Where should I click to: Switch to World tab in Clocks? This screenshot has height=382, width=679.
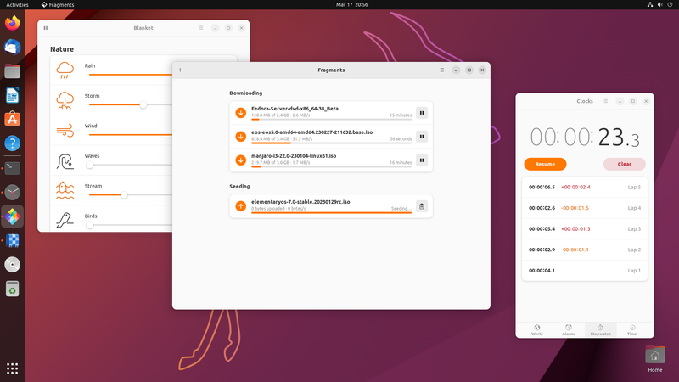(537, 330)
